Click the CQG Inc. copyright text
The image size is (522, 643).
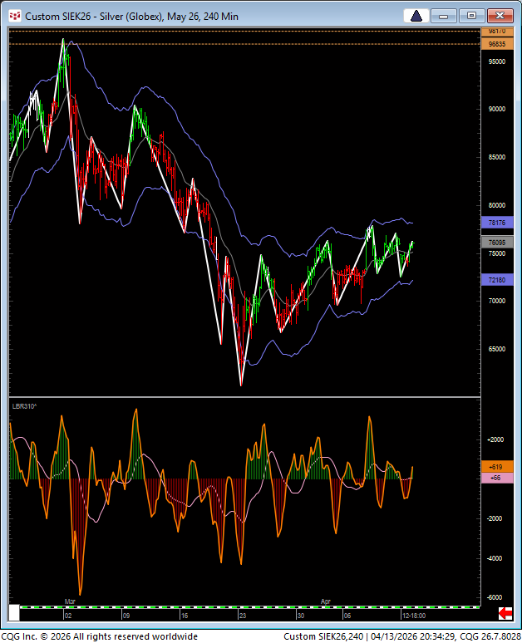point(100,636)
